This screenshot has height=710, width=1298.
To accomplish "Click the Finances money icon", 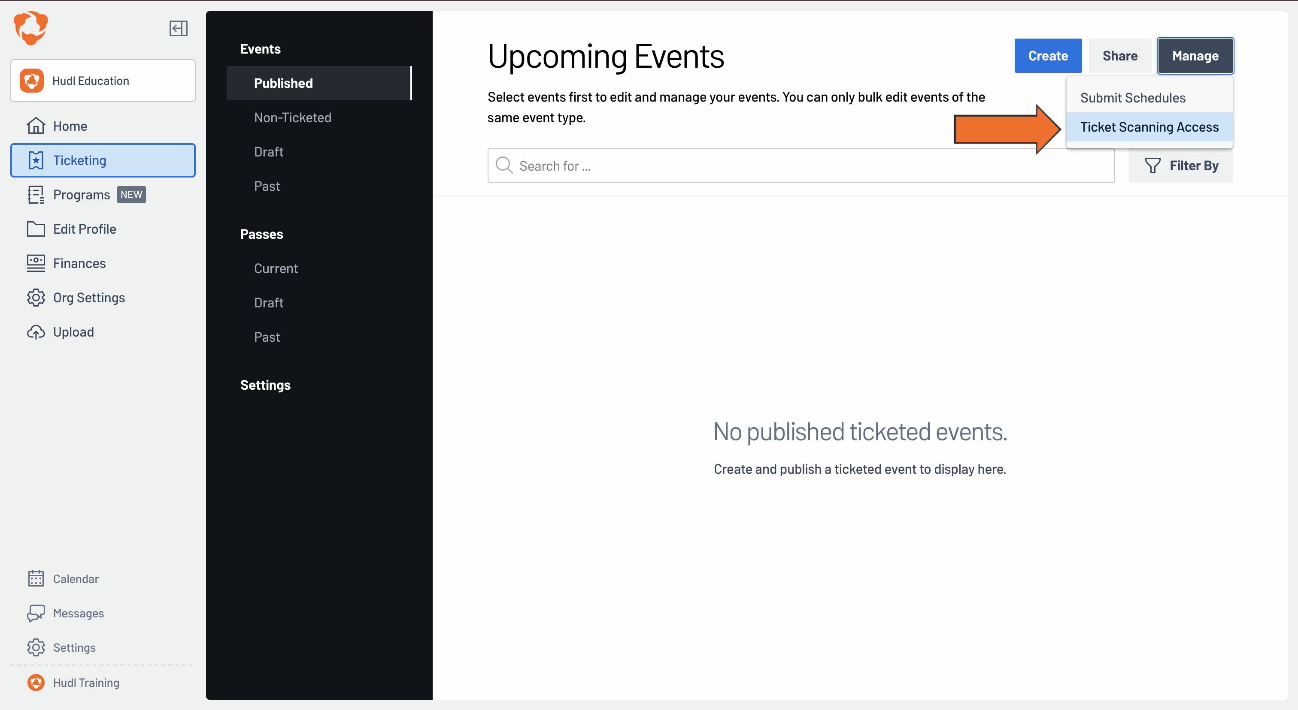I will pyautogui.click(x=36, y=263).
